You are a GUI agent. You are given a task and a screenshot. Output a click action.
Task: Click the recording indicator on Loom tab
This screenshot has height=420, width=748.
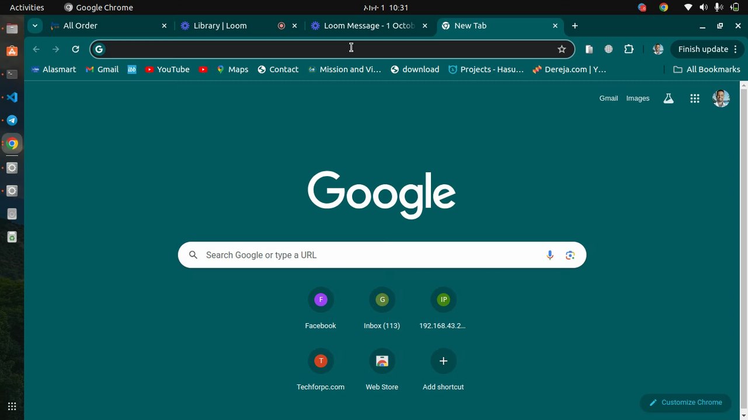pyautogui.click(x=281, y=26)
